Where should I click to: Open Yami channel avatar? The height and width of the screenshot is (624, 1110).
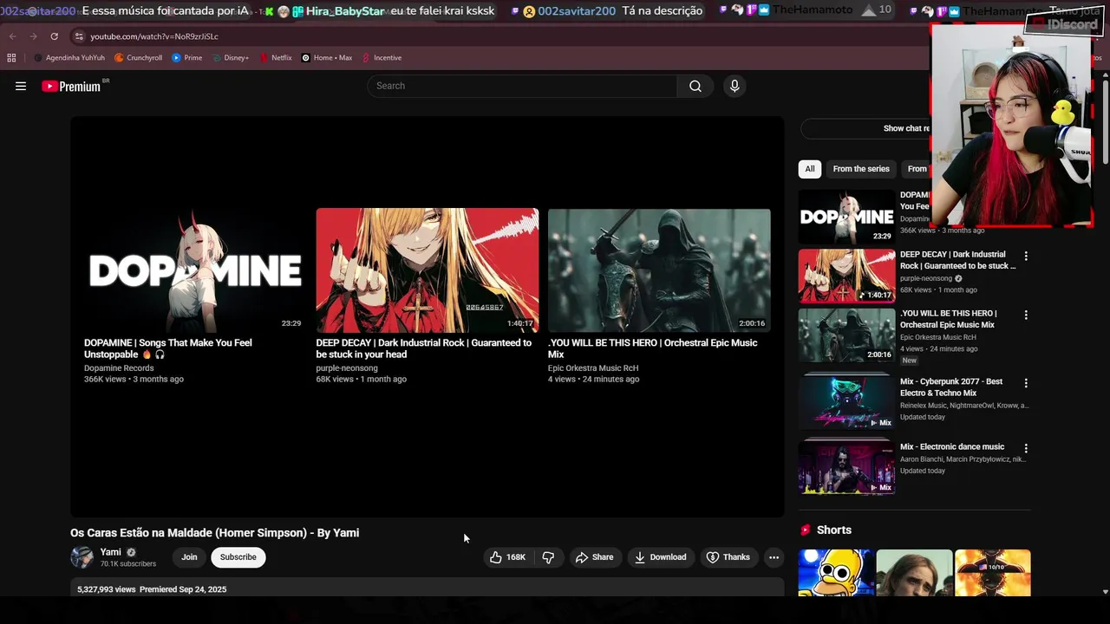click(82, 557)
